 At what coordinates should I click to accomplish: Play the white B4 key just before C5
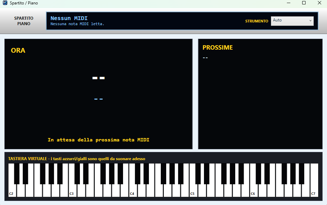pyautogui.click(x=185, y=191)
